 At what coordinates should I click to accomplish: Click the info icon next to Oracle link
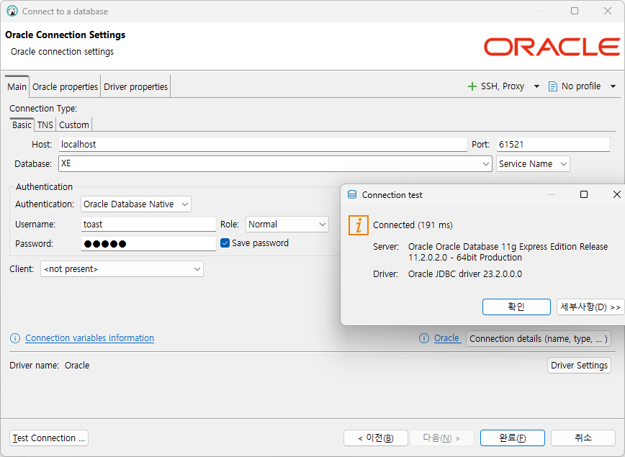tap(424, 338)
